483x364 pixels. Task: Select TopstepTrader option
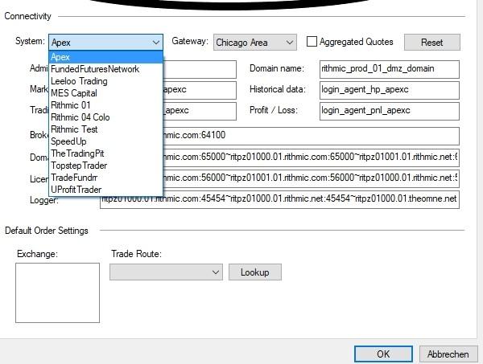(105, 166)
